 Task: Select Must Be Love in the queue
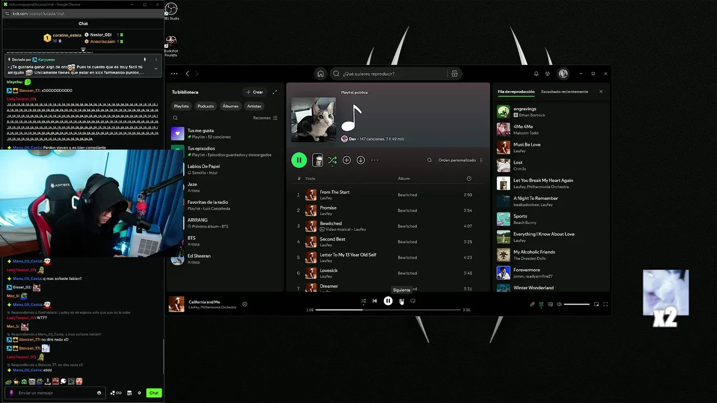(551, 147)
